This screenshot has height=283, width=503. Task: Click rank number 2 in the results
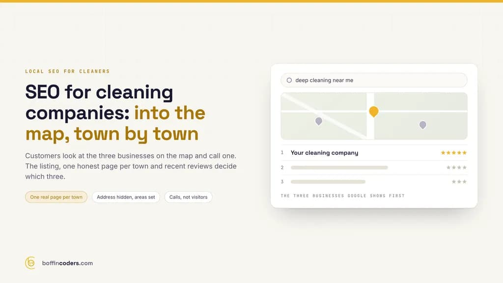282,168
